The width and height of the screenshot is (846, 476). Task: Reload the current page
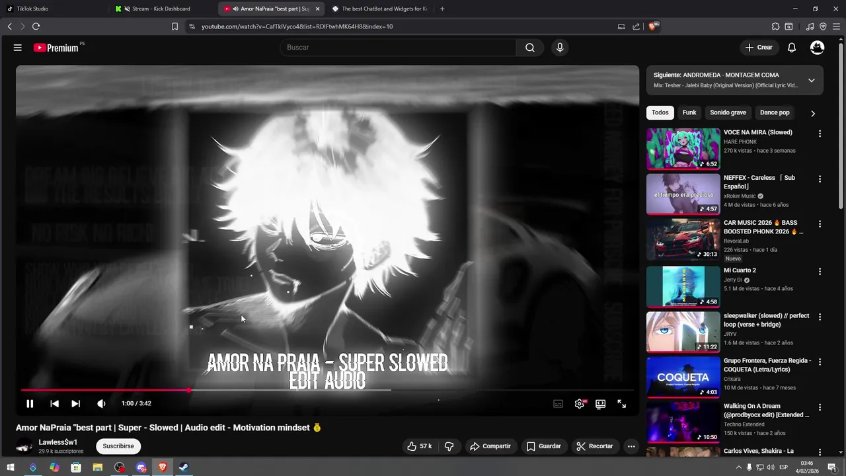36,26
